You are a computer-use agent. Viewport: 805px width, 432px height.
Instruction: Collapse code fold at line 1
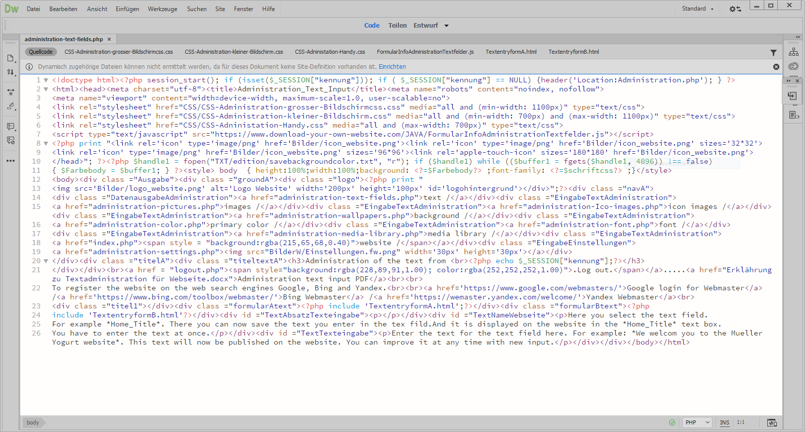point(46,80)
